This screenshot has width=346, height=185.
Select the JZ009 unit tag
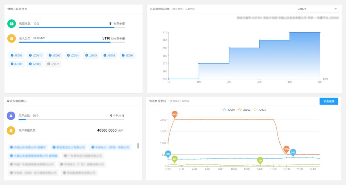[35, 64]
